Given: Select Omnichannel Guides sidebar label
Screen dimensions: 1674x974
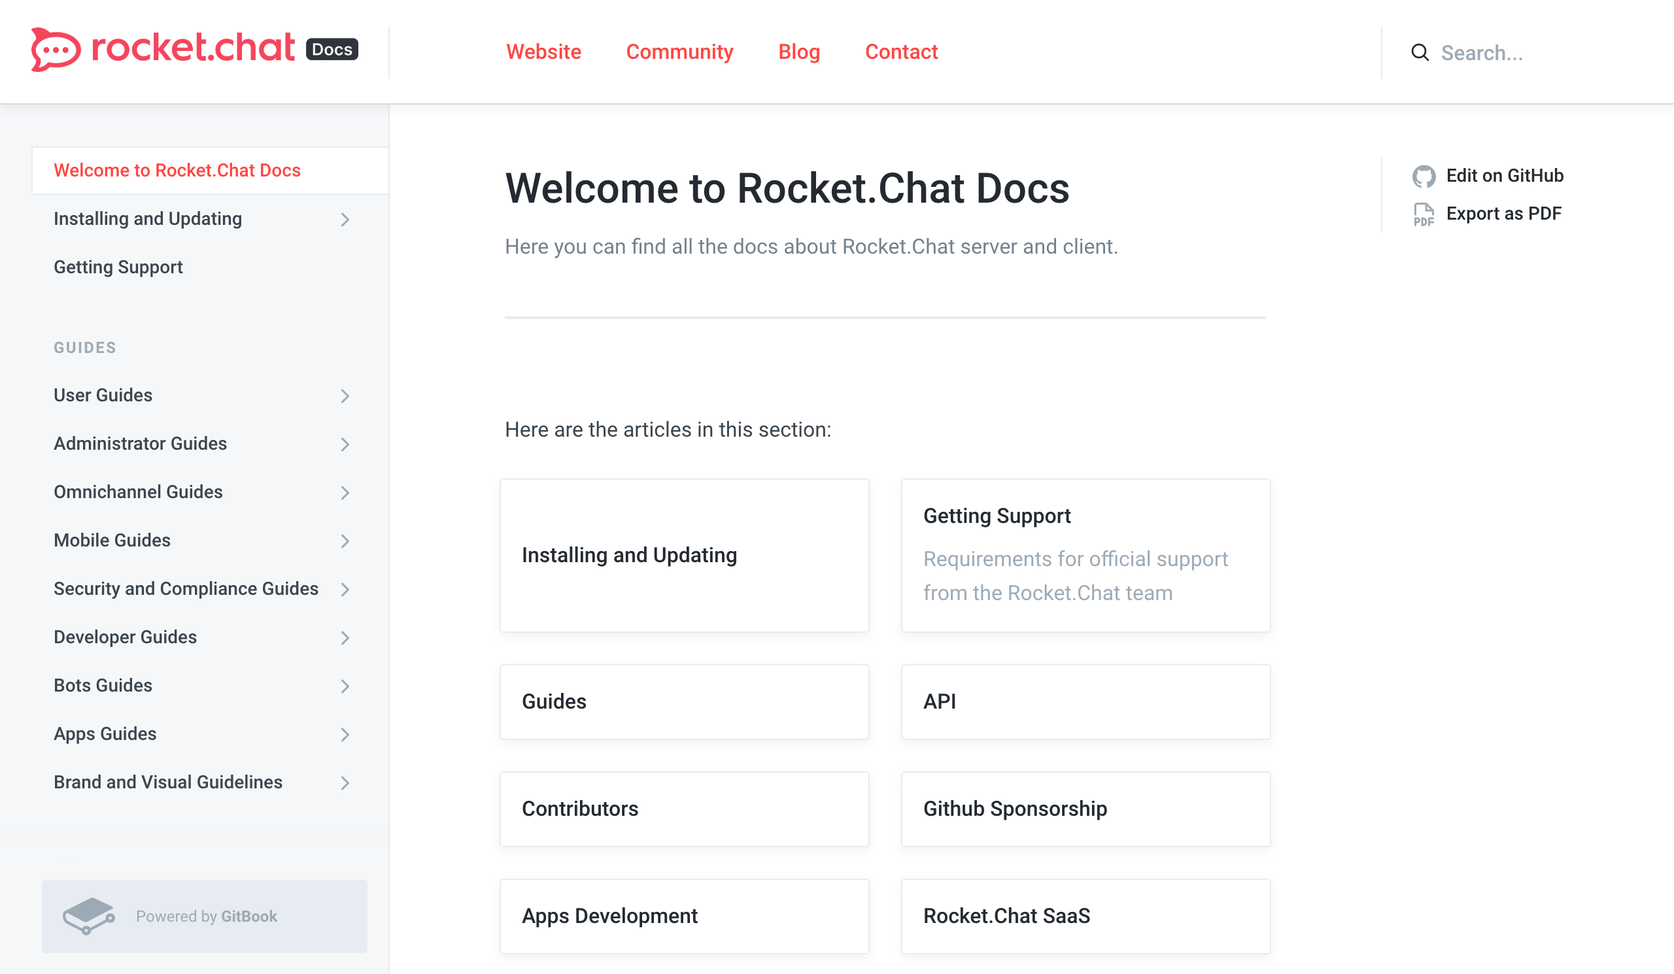Looking at the screenshot, I should tap(138, 492).
